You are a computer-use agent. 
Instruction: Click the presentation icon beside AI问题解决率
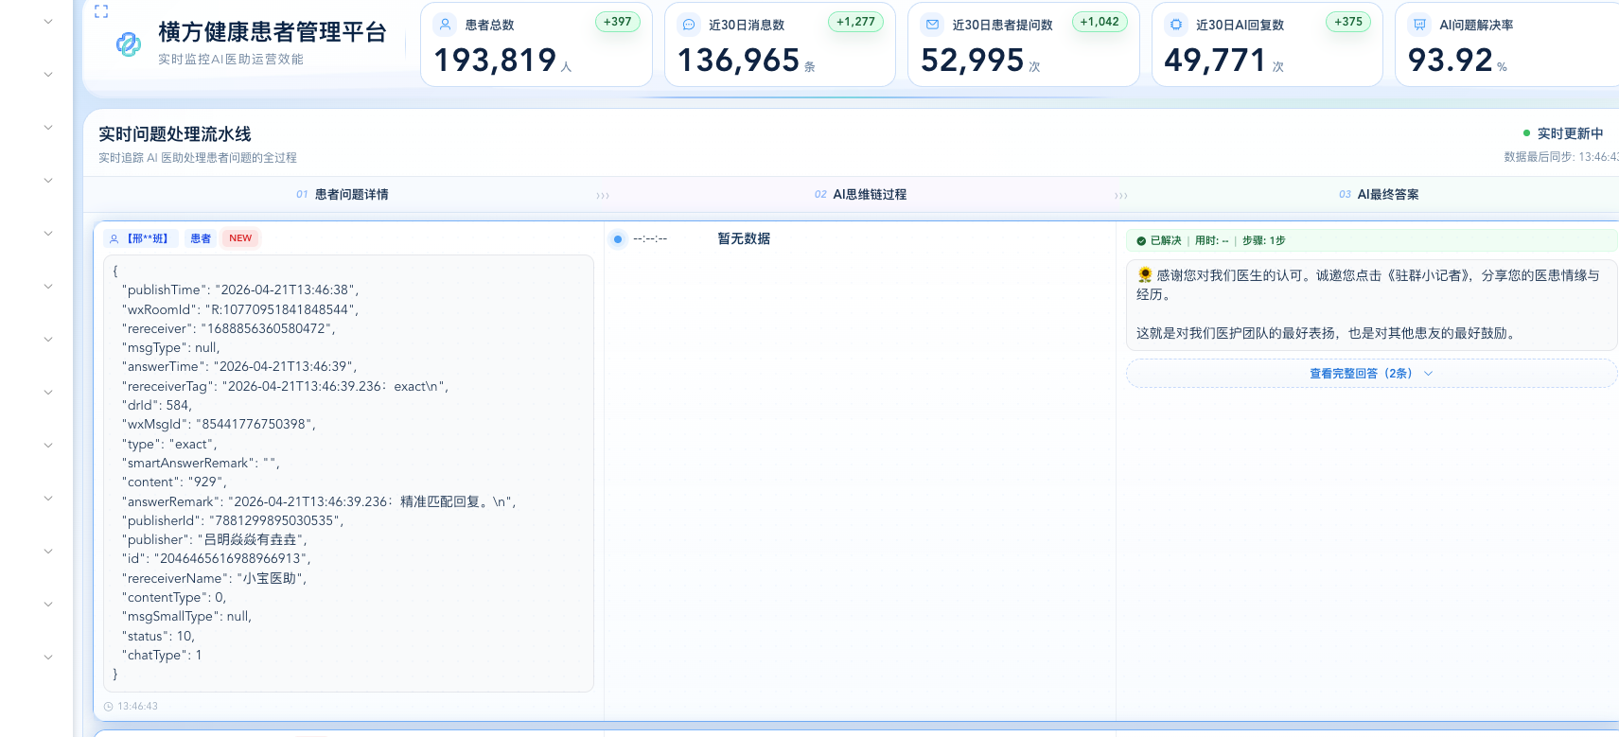pos(1419,25)
